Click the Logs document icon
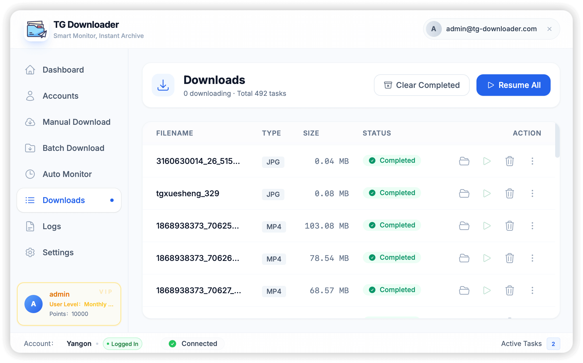The height and width of the screenshot is (363, 583). coord(30,226)
